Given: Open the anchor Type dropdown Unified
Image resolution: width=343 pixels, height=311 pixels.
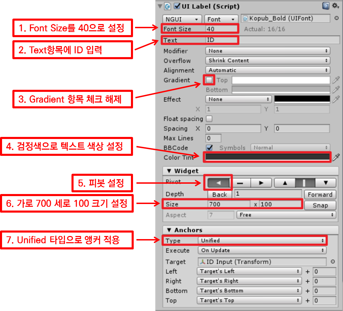Looking at the screenshot, I should (x=262, y=240).
